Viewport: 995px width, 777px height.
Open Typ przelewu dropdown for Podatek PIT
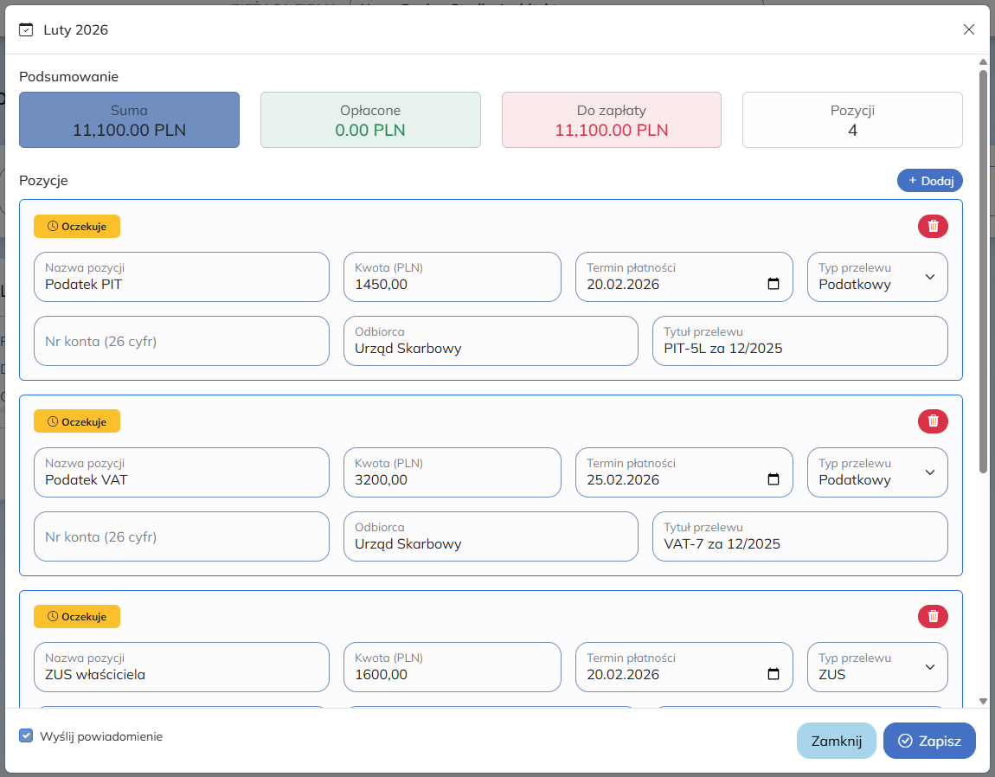pos(877,277)
